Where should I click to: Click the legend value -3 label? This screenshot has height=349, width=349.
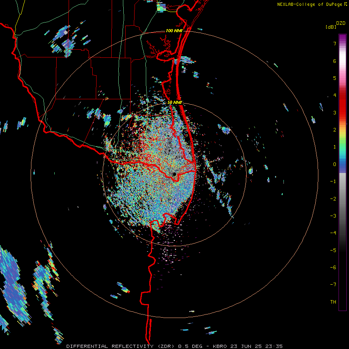[x=333, y=216]
